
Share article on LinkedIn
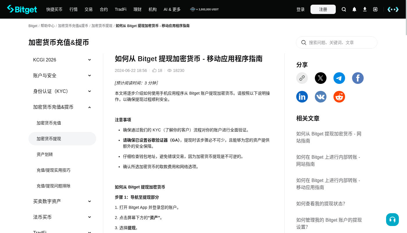coord(302,97)
